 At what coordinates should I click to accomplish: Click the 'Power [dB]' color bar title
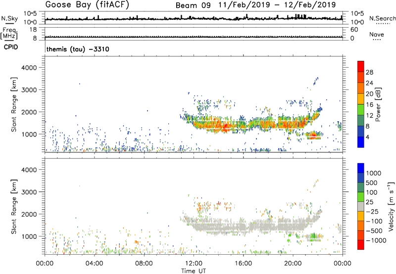[x=378, y=104]
